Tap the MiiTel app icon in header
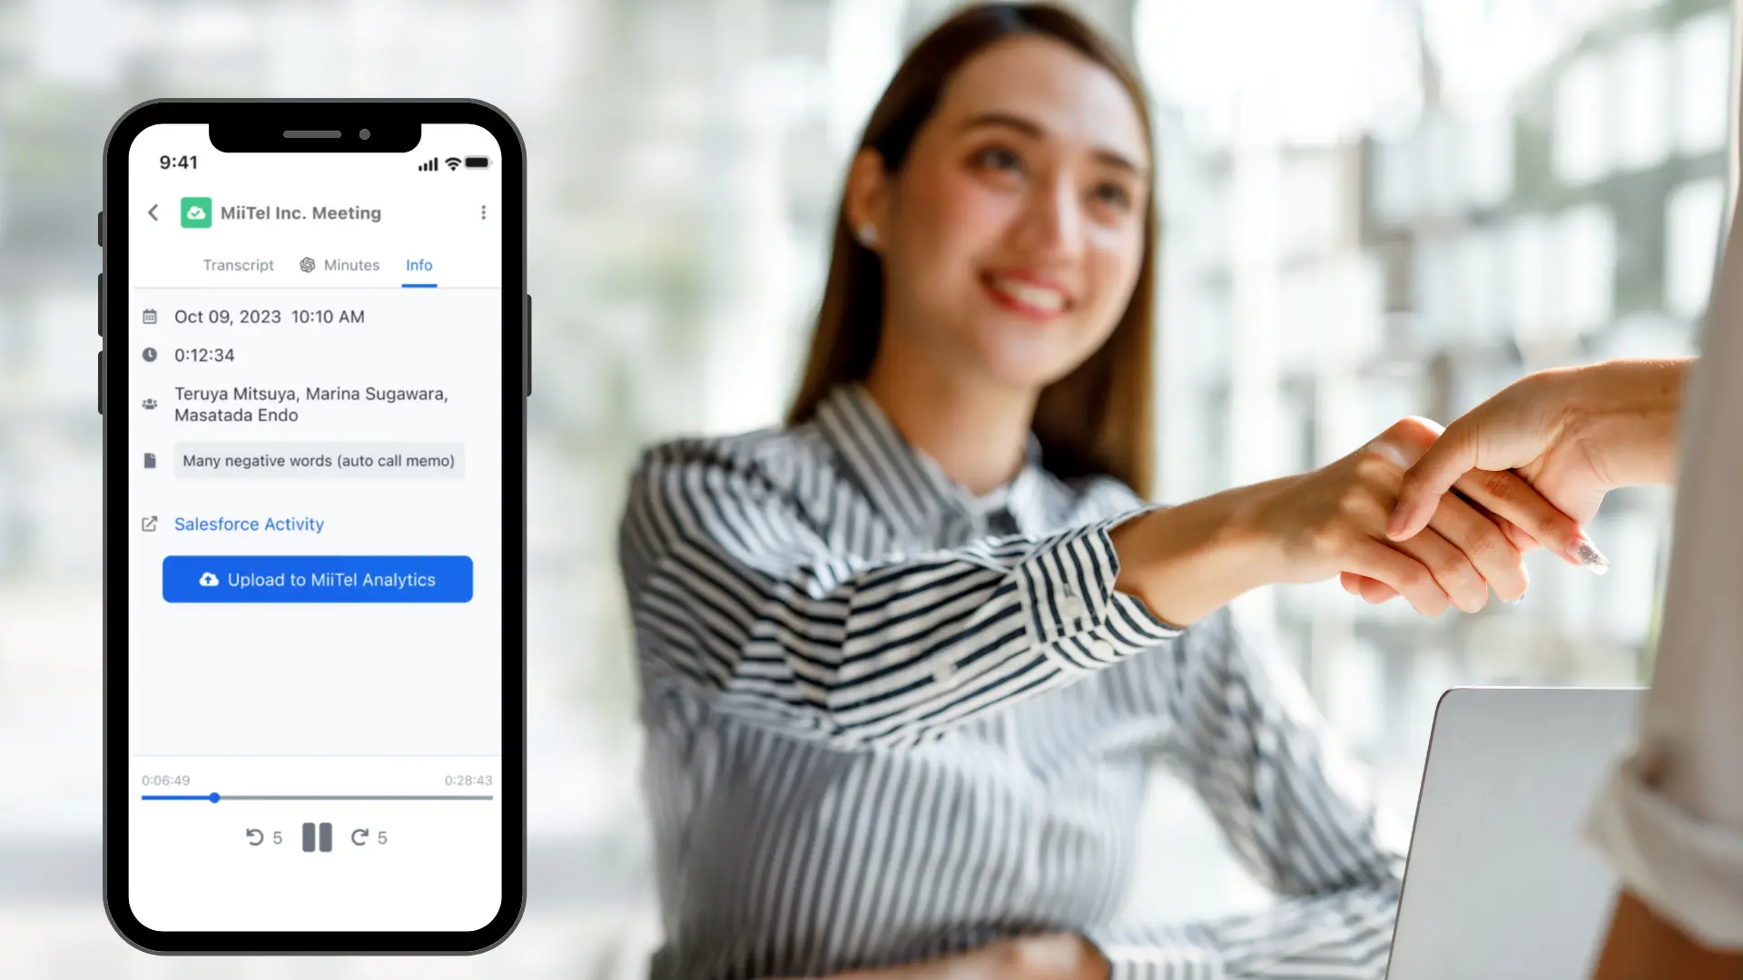Image resolution: width=1743 pixels, height=980 pixels. tap(196, 211)
